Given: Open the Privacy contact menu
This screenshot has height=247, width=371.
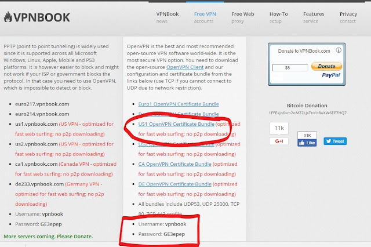Looking at the screenshot, I should point(348,17).
